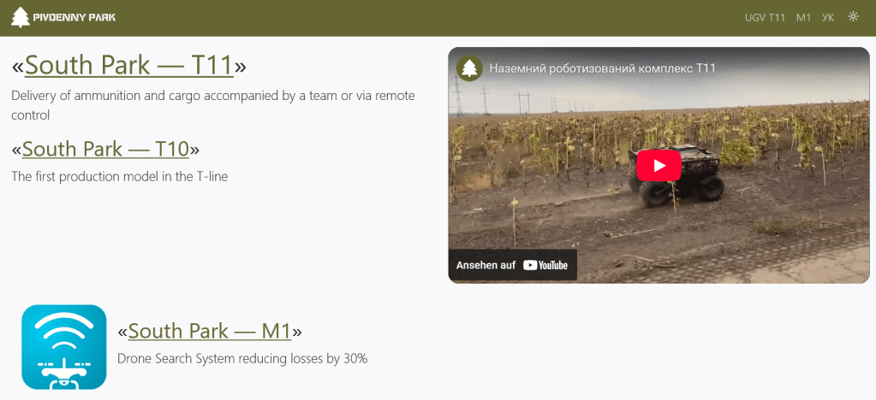
Task: Toggle the light/dark theme sun icon
Action: (853, 17)
